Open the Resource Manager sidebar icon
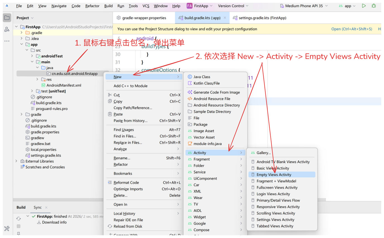The image size is (384, 238). click(x=7, y=29)
